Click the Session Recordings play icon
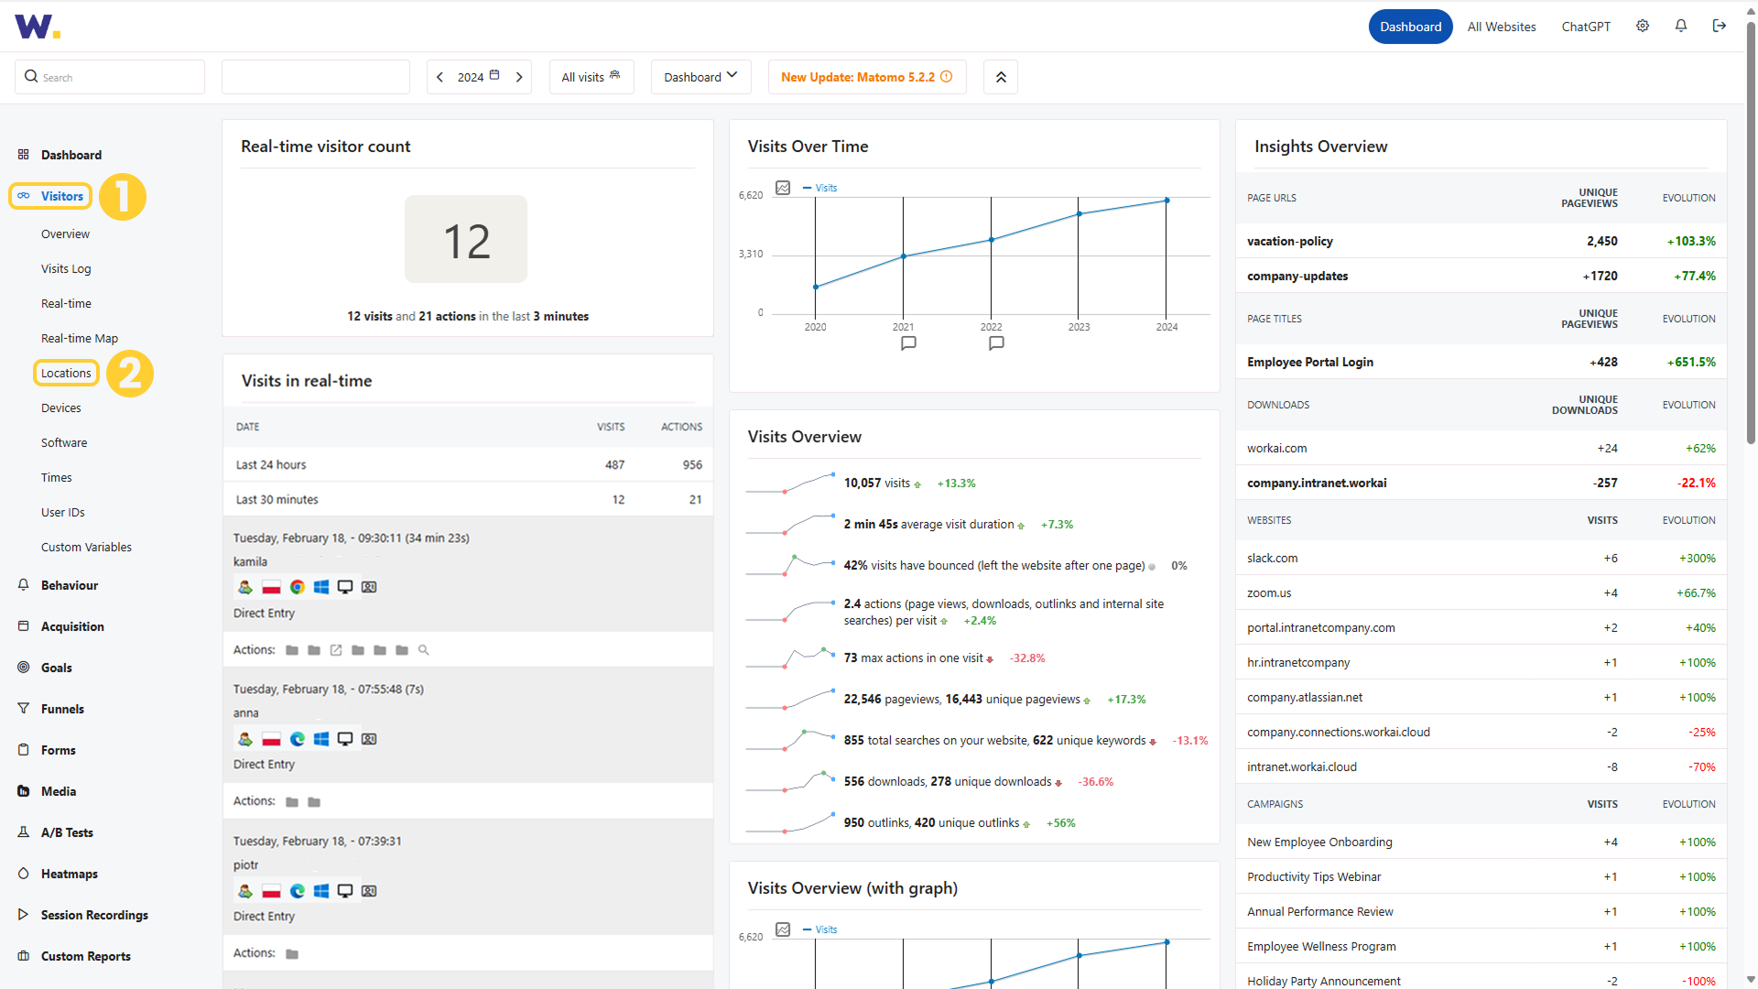The width and height of the screenshot is (1758, 989). pyautogui.click(x=24, y=915)
